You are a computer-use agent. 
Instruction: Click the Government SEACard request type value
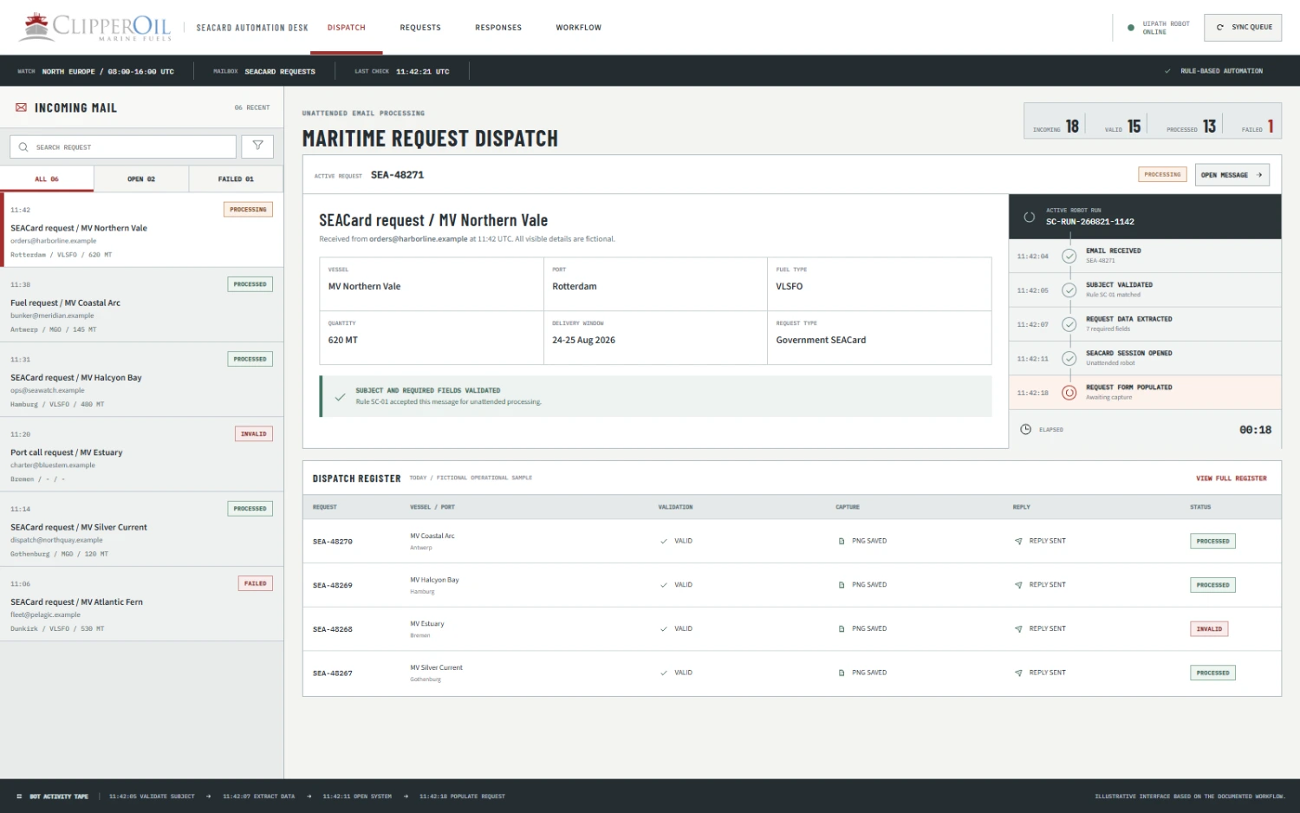point(821,341)
